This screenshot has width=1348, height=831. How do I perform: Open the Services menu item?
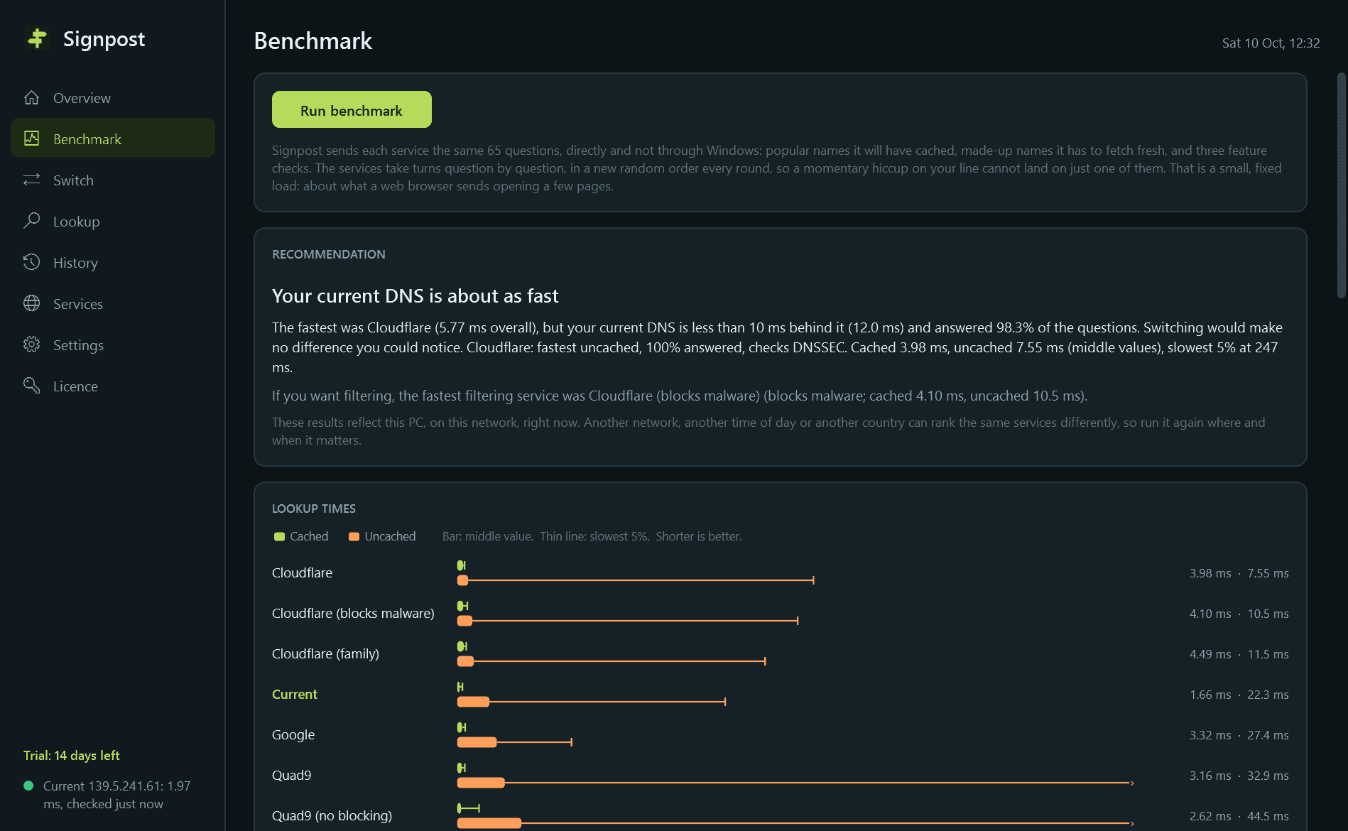coord(113,303)
